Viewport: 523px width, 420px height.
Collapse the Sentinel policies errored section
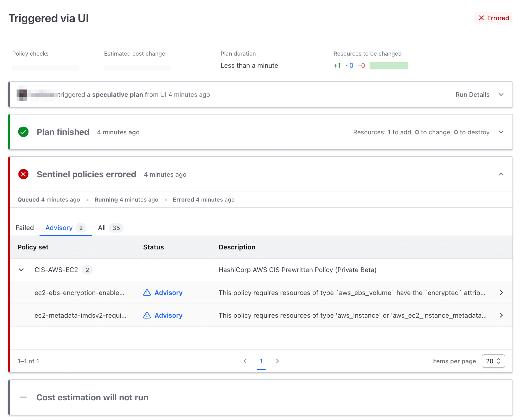pos(501,174)
